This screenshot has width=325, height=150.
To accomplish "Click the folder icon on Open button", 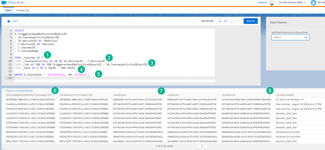I will [9, 21].
